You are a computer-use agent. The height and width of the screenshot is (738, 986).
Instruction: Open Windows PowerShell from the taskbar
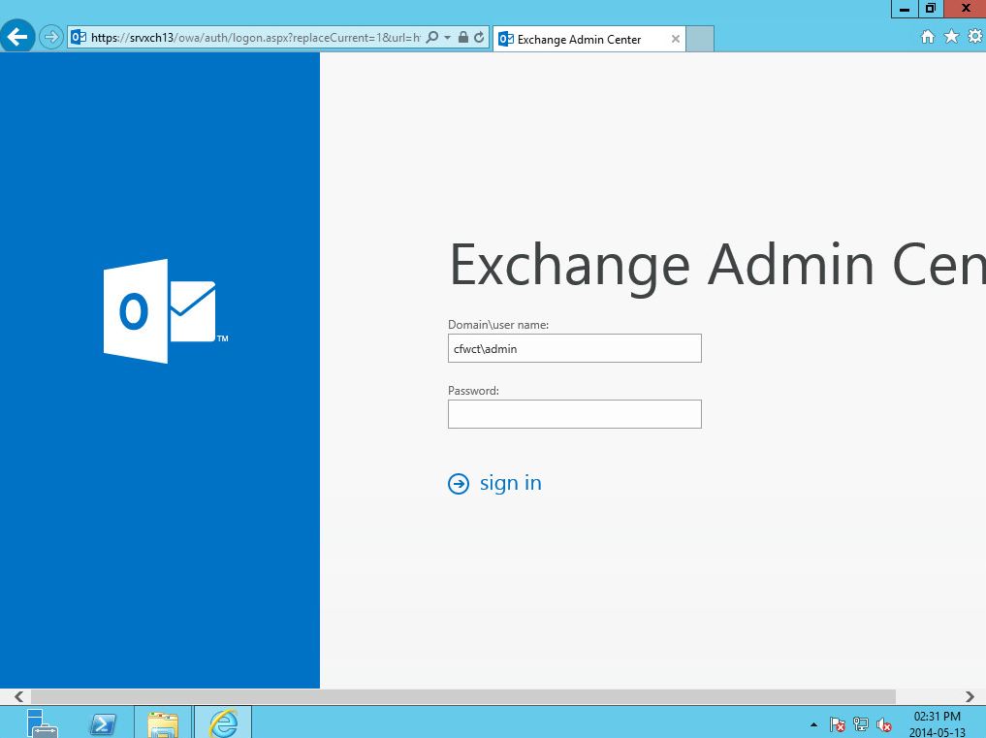[102, 723]
